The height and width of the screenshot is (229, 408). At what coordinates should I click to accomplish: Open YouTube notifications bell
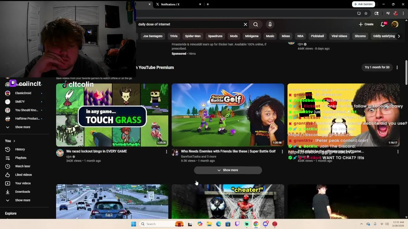383,24
